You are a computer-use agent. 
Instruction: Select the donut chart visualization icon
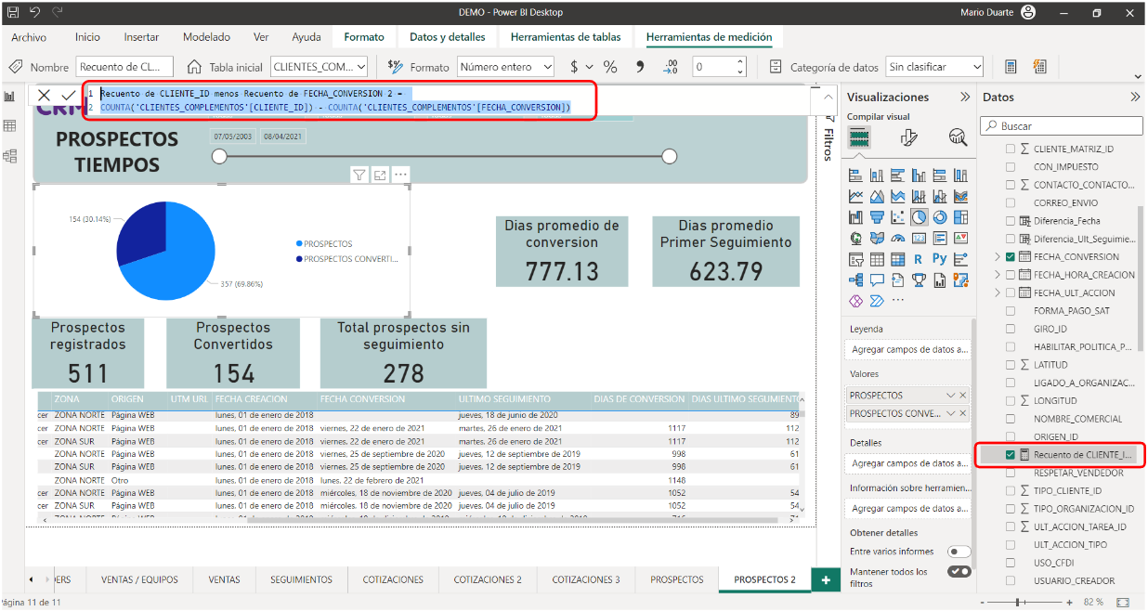click(x=940, y=216)
